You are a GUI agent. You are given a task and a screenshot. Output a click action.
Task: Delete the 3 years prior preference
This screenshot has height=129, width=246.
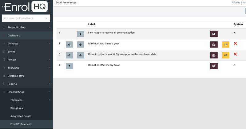pos(235,54)
